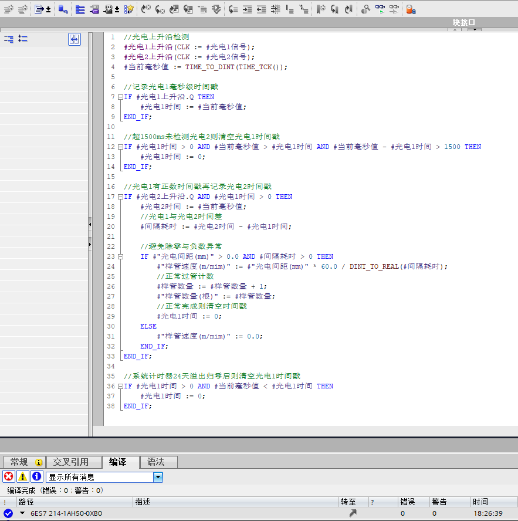
Task: Click the auto-format selected text icon
Action: tap(276, 9)
